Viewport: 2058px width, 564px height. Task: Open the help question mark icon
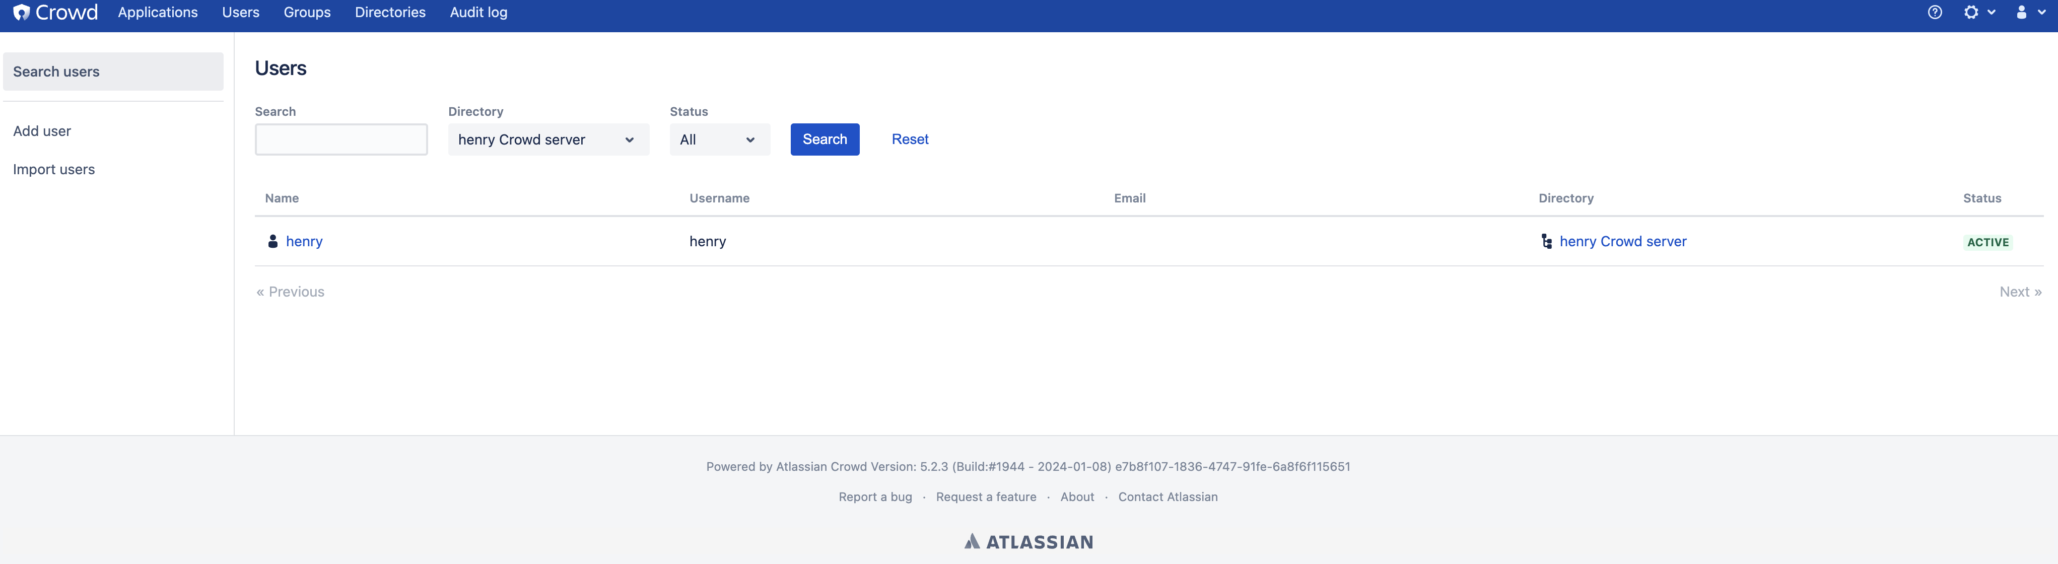tap(1934, 12)
